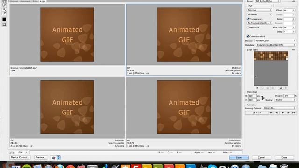Screen dimensions: 299x168
Task: Click the zoom out minus button
Action: point(10,153)
